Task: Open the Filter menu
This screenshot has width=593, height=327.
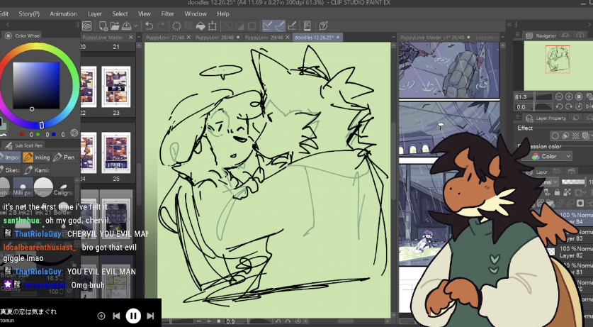Action: point(167,13)
